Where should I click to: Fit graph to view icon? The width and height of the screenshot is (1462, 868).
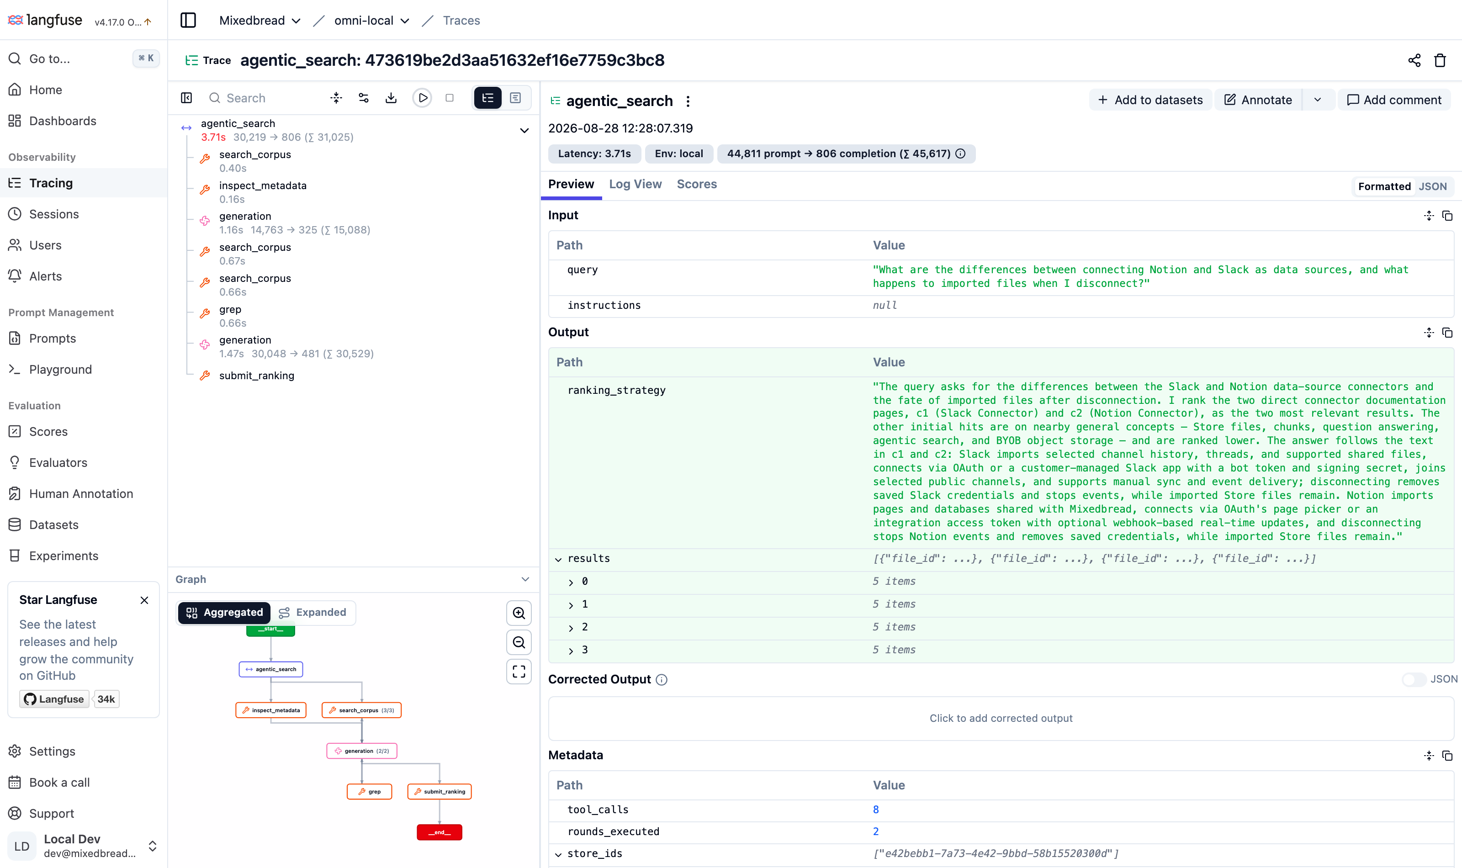click(x=519, y=671)
